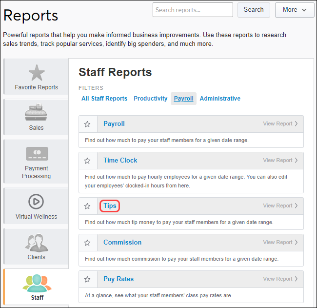Click the Reports page title

point(31,16)
